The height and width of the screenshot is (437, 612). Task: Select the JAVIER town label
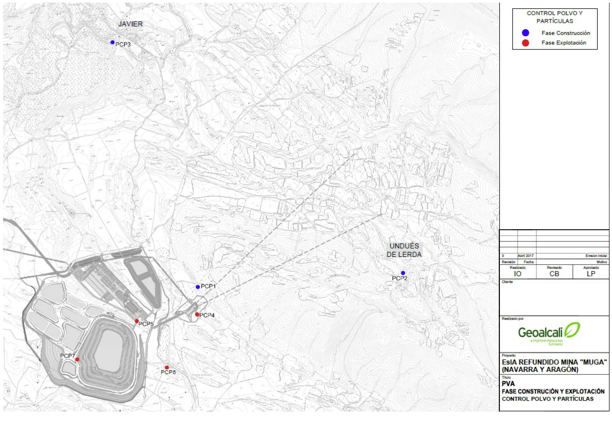click(130, 24)
